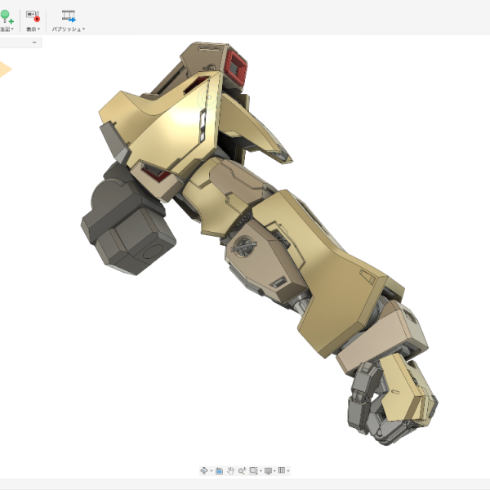The image size is (490, 490).
Task: Click the view record icon with red dot
Action: 33,16
